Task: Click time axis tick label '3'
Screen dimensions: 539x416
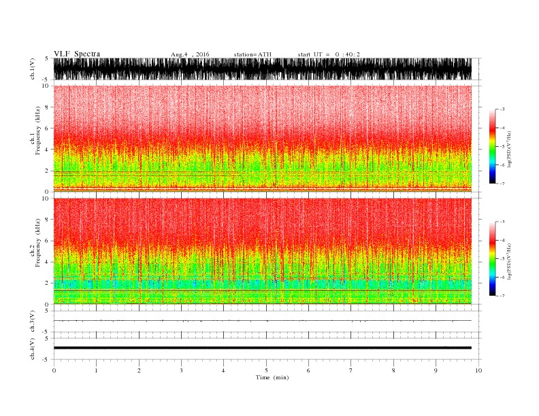Action: pyautogui.click(x=181, y=370)
